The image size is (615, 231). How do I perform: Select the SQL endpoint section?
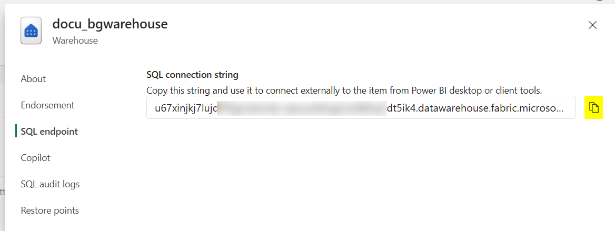coord(49,132)
